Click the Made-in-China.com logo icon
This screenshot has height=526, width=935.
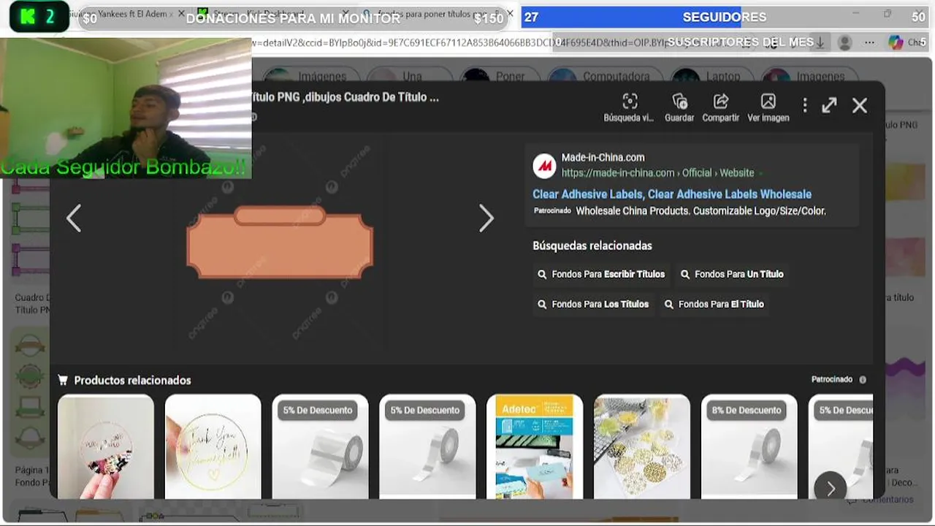click(x=544, y=166)
